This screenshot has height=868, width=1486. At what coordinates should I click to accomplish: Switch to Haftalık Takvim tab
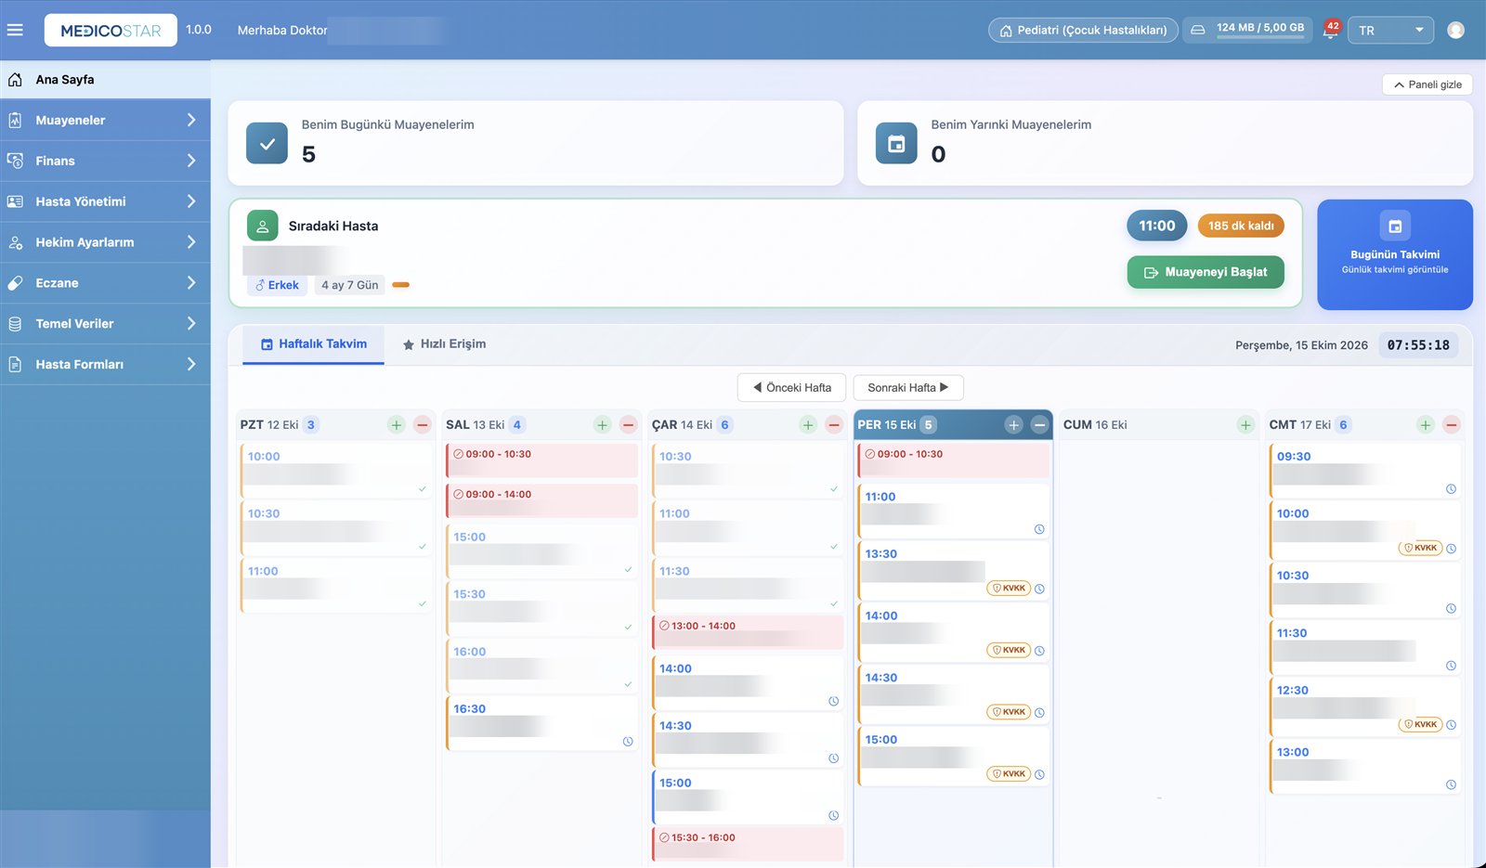(314, 344)
